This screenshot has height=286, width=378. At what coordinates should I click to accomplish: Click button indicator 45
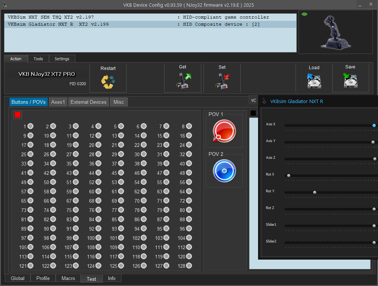click(121, 173)
